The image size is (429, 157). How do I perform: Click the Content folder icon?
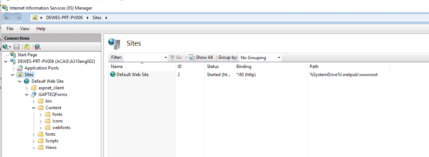[x=40, y=108]
